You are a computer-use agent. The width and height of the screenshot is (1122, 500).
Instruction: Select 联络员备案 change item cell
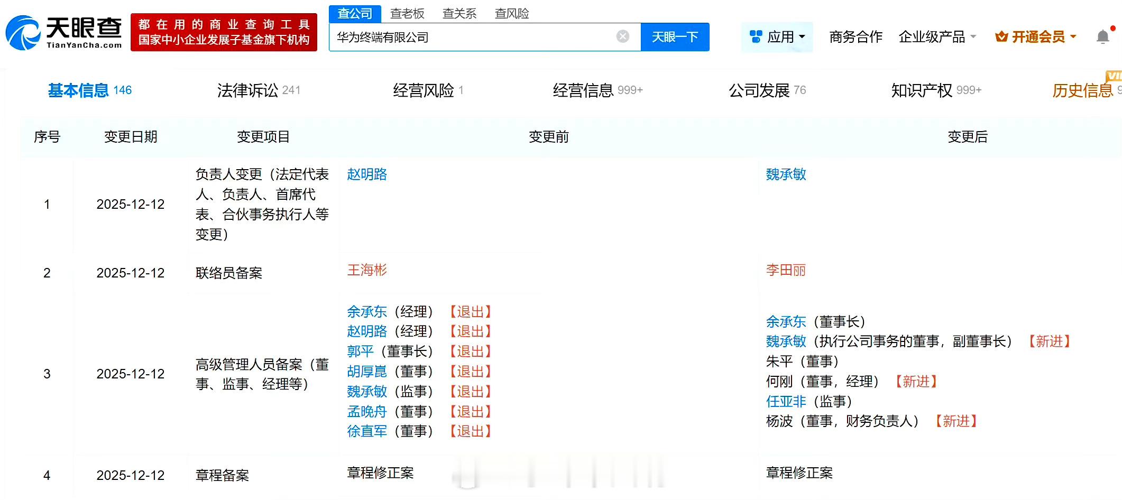229,273
